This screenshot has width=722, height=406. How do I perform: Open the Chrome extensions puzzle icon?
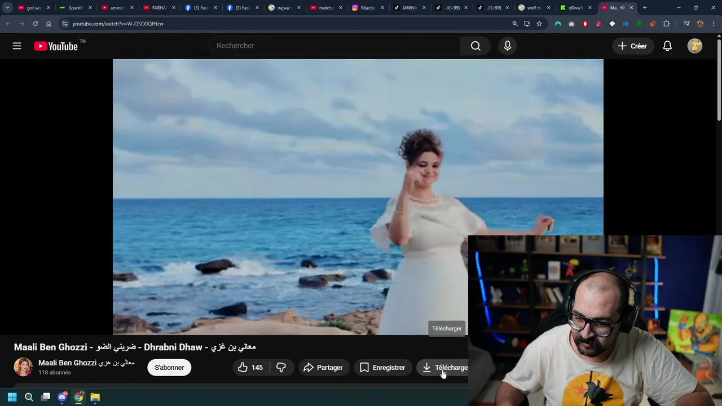[666, 24]
